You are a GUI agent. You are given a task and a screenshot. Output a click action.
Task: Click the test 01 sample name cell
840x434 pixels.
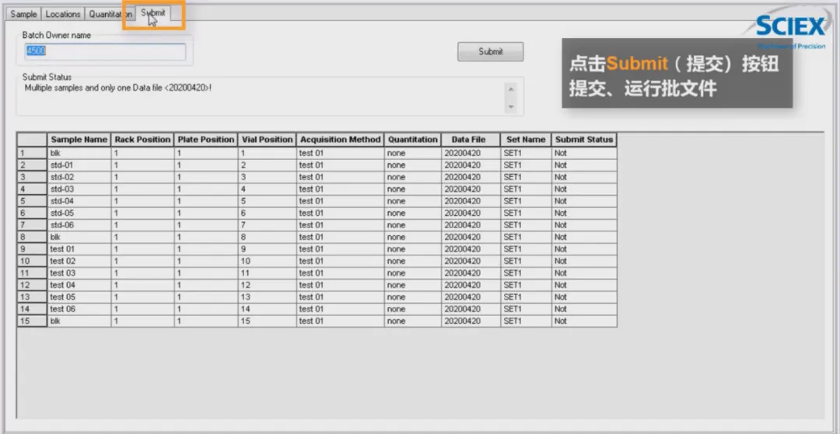tap(79, 248)
